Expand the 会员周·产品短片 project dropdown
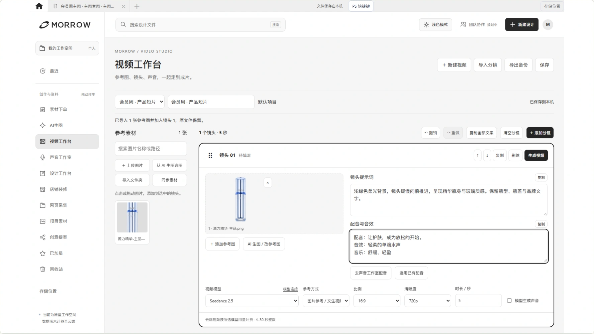This screenshot has height=334, width=594. 140,102
